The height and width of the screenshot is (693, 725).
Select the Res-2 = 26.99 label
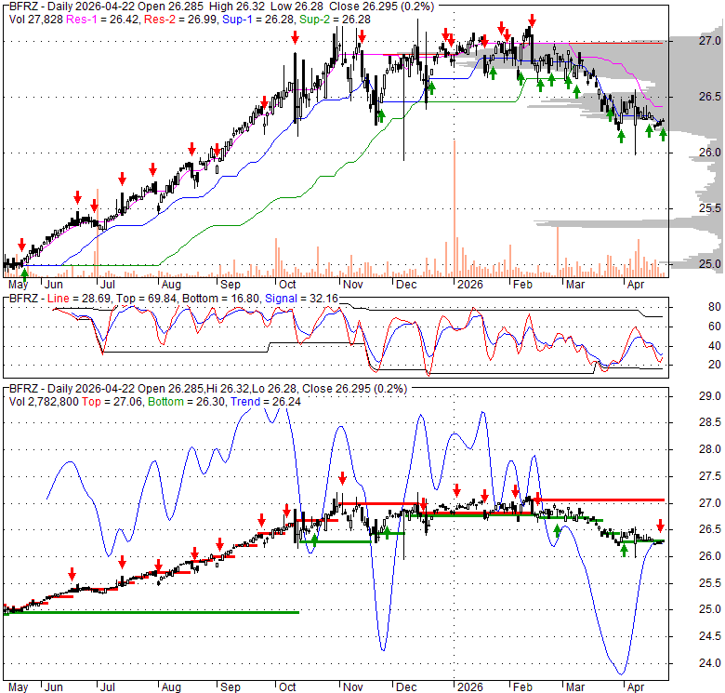click(x=180, y=20)
